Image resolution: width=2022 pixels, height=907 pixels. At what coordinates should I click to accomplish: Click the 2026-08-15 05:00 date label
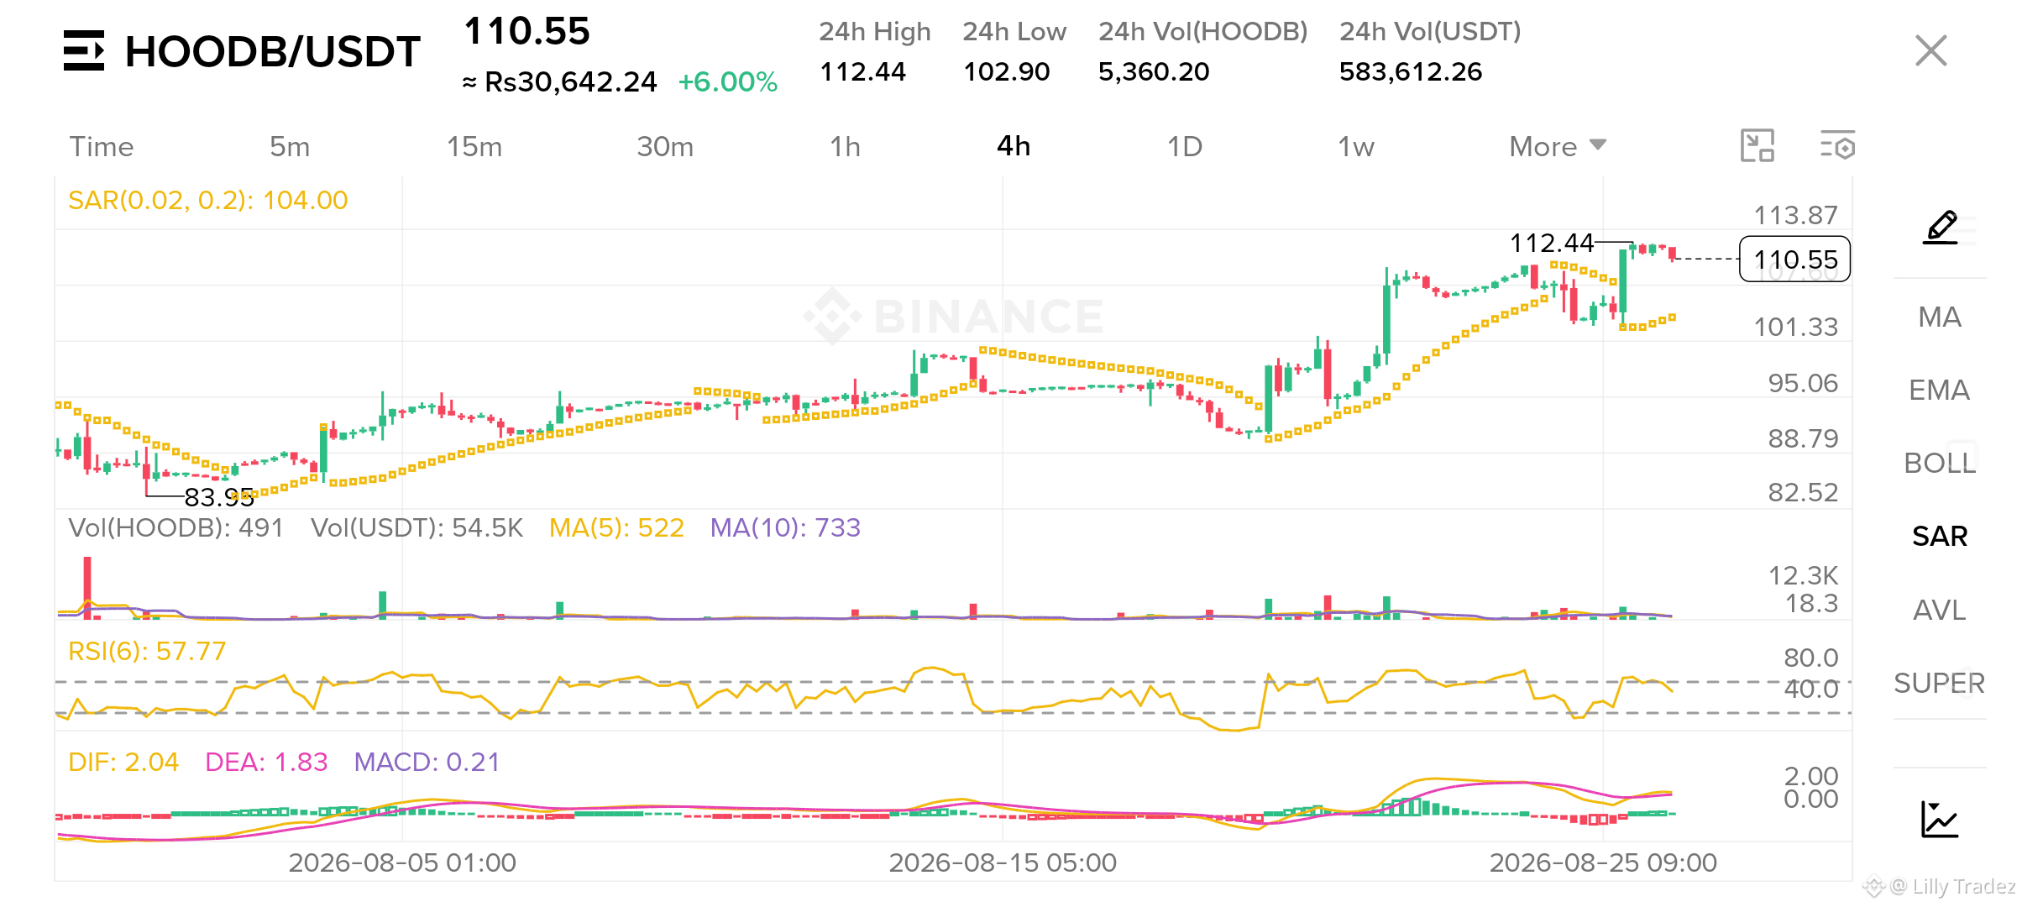tap(1003, 862)
